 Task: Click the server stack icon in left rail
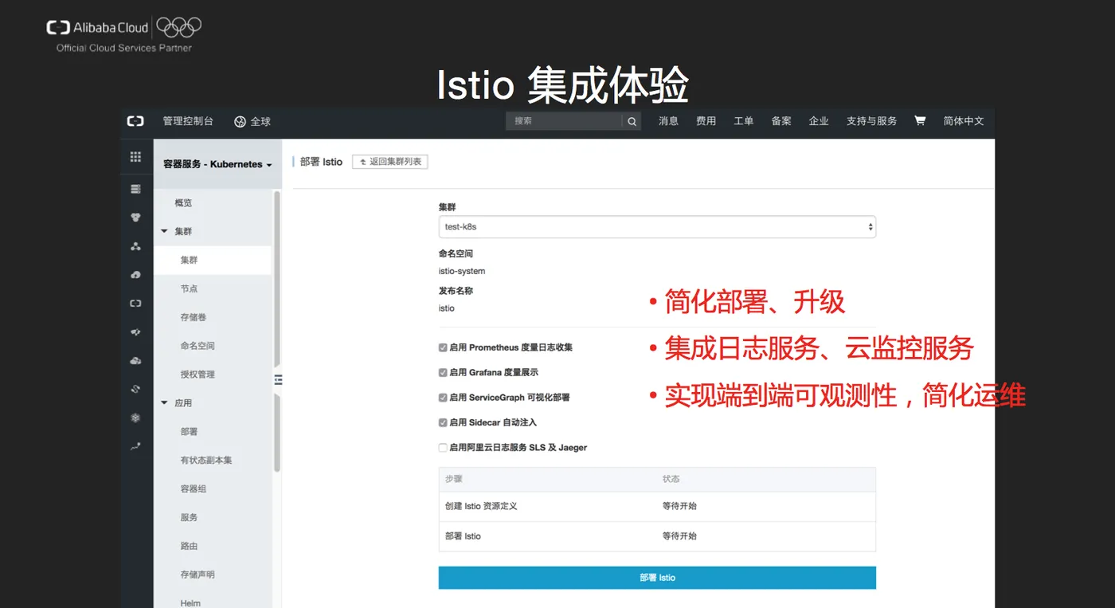[135, 189]
